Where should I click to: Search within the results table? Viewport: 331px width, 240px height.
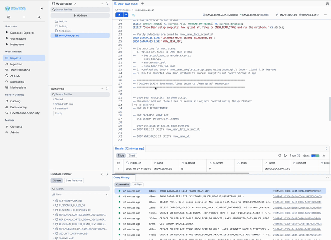(279, 156)
